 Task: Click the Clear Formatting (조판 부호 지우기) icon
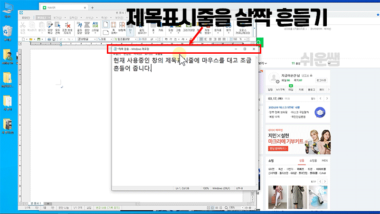(x=67, y=25)
